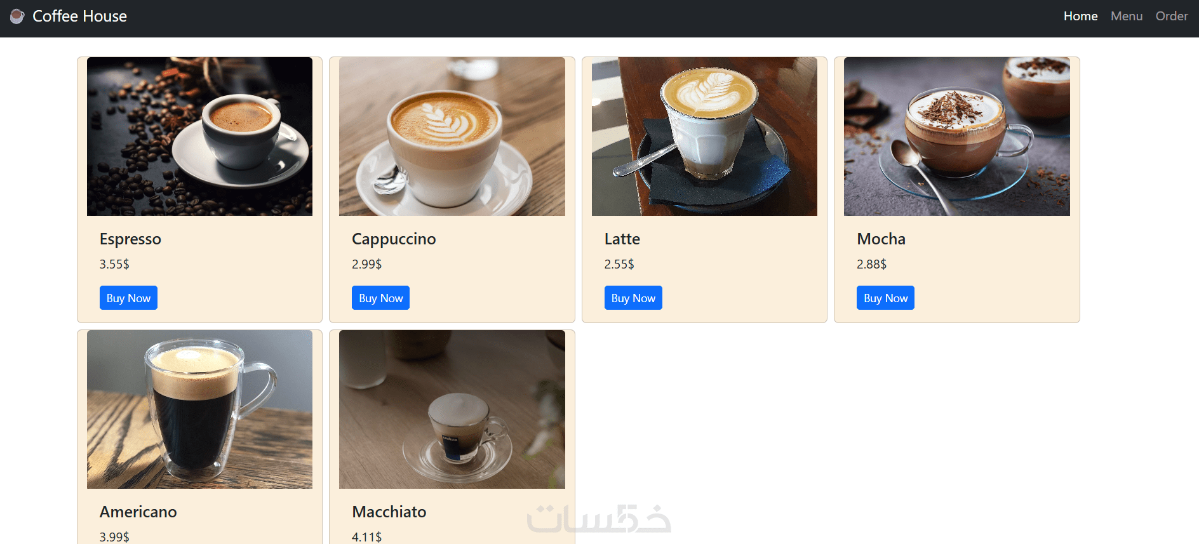Open the Order navigation link
The width and height of the screenshot is (1199, 544).
[x=1172, y=16]
